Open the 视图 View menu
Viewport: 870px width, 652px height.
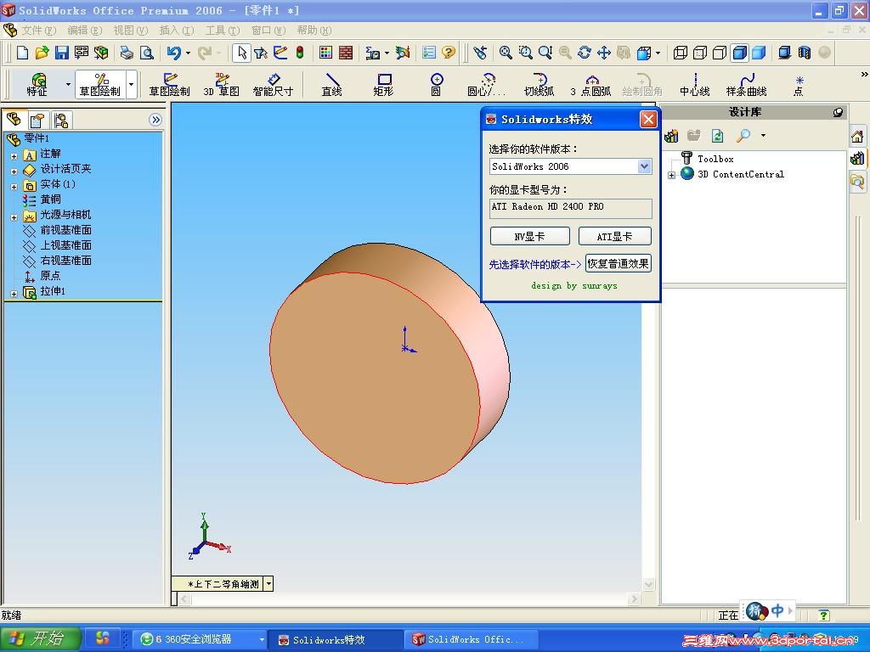click(x=130, y=30)
